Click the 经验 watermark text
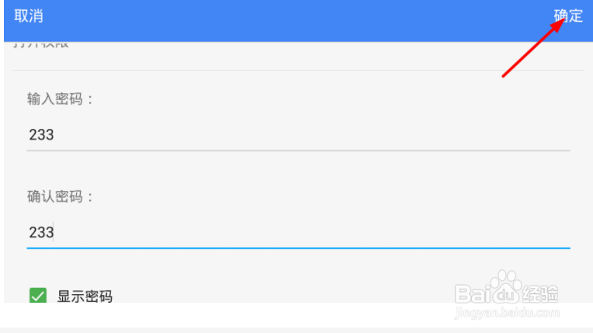 [540, 294]
